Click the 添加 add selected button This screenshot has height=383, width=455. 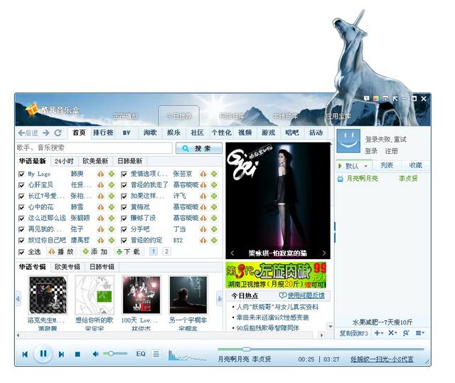(x=95, y=251)
